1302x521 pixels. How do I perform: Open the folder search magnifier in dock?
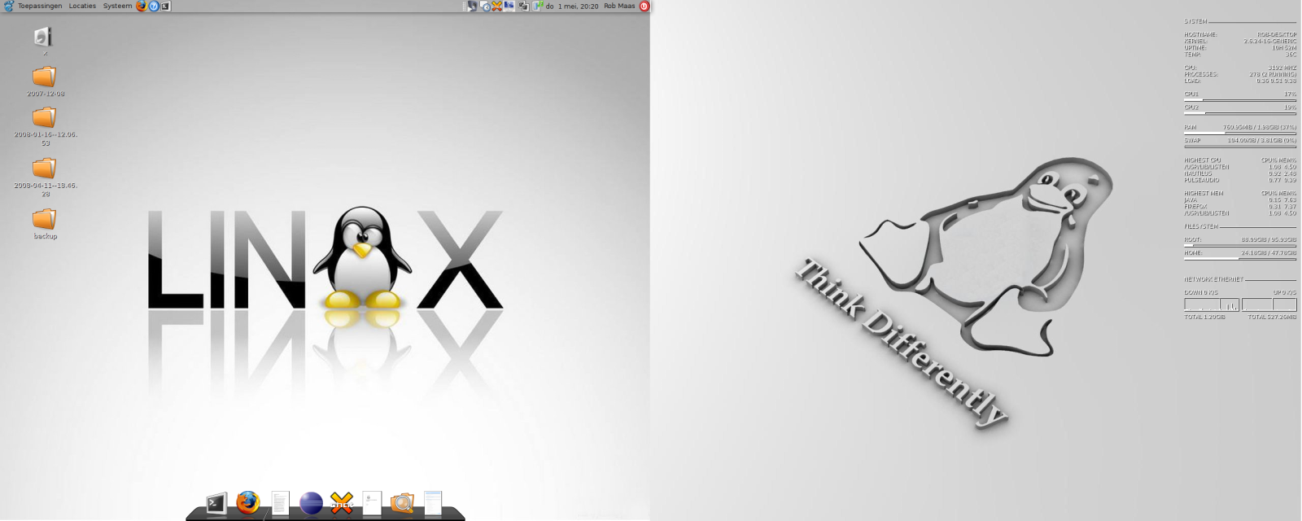pos(402,503)
